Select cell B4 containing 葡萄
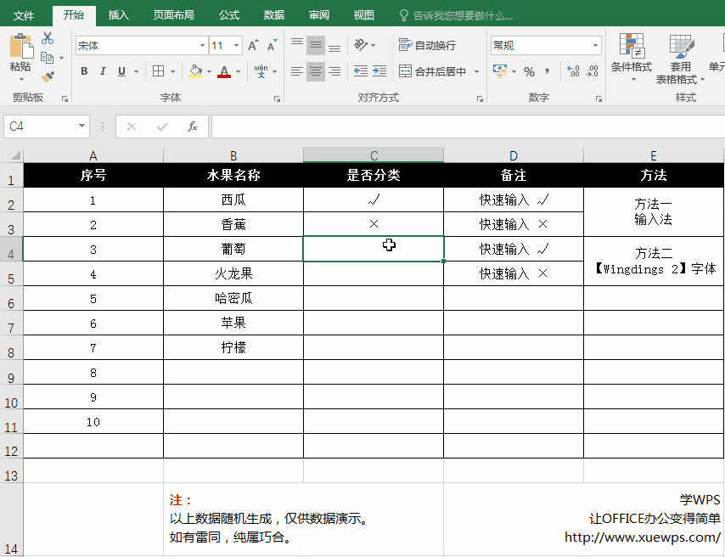725x557 pixels. 233,250
